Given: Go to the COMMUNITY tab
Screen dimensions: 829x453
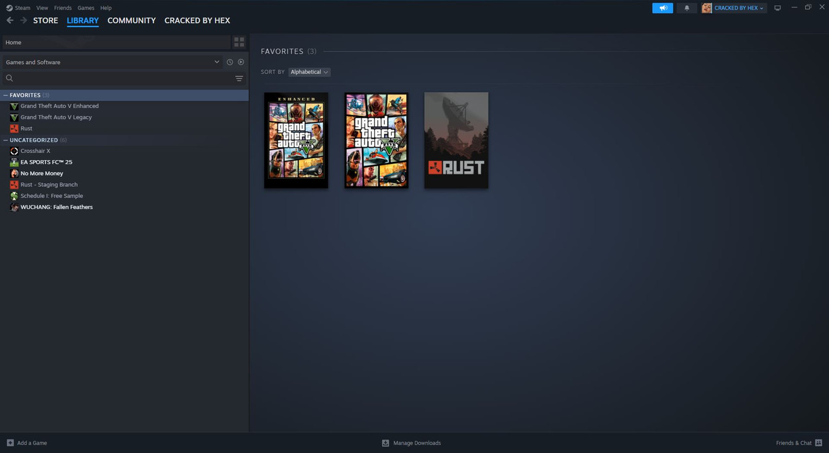Looking at the screenshot, I should point(131,21).
